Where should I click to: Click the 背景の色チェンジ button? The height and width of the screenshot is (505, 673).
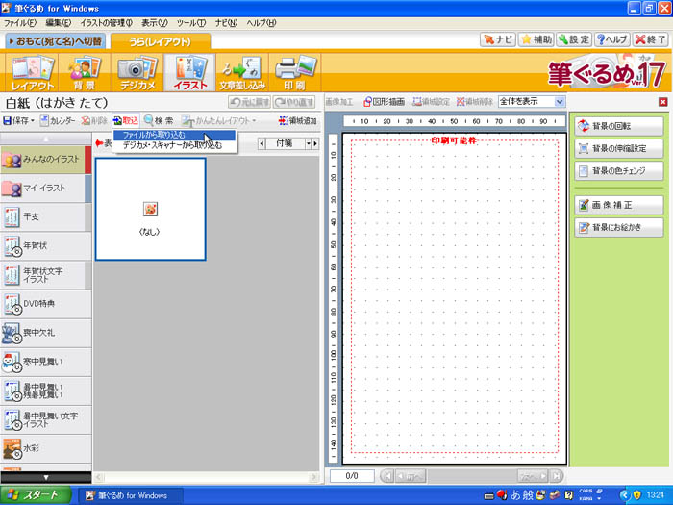(x=619, y=171)
